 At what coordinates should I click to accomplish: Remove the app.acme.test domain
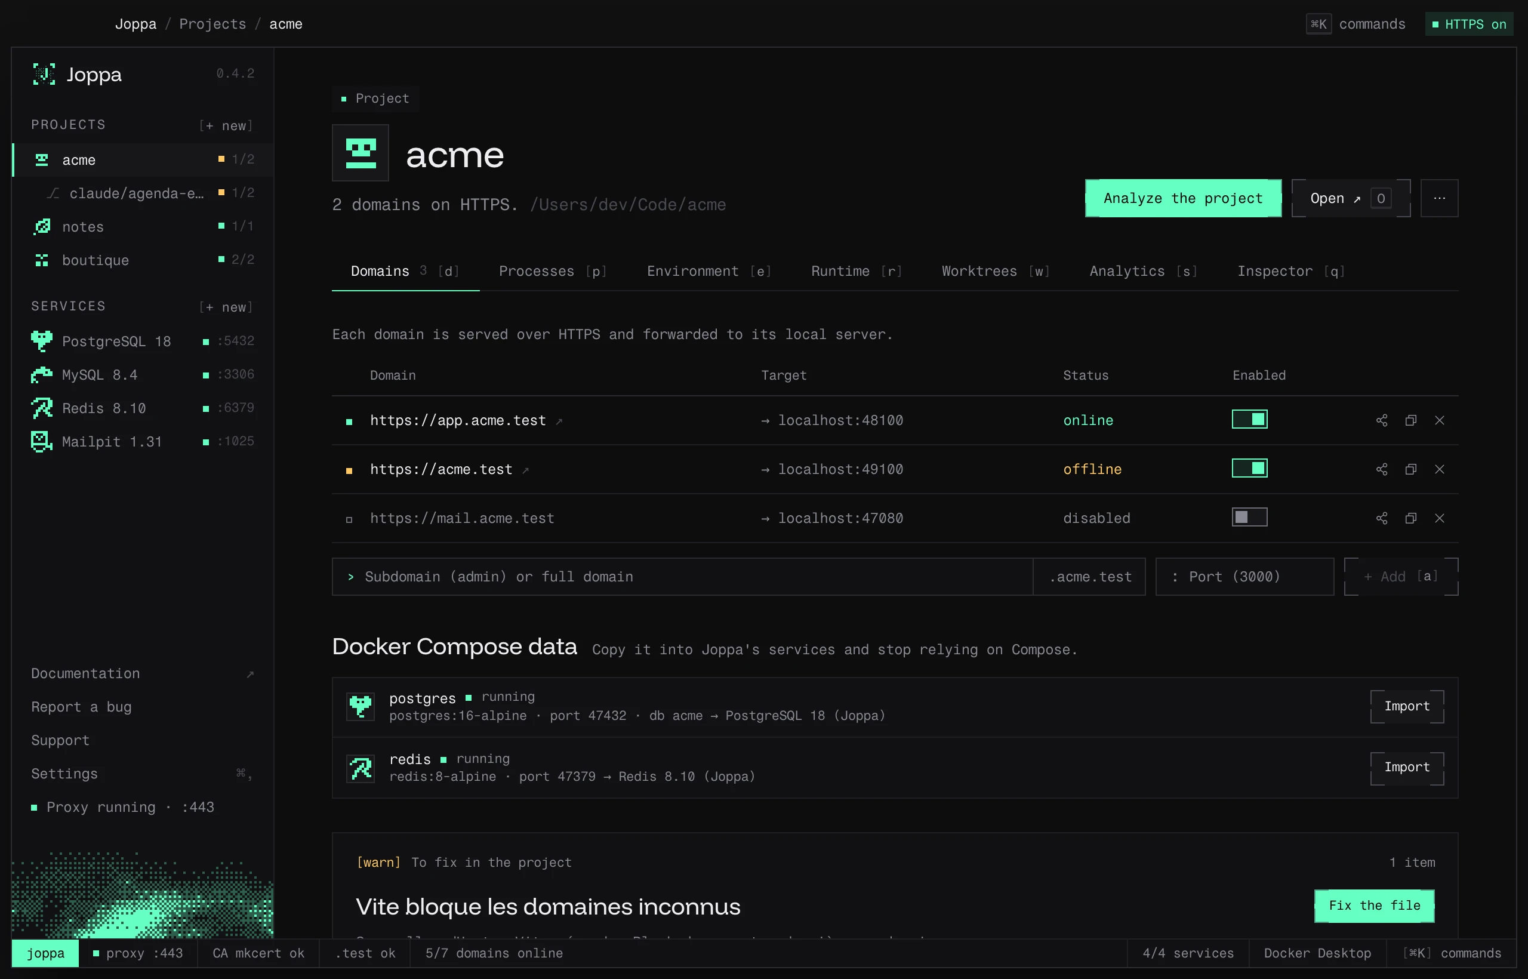coord(1439,420)
